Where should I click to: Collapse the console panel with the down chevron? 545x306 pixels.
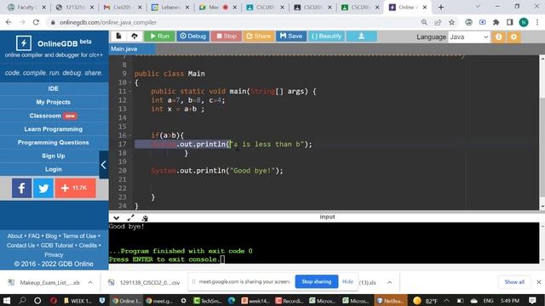pos(117,218)
